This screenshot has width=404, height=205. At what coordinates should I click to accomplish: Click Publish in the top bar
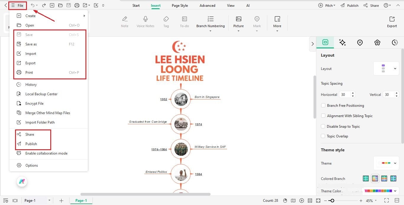pyautogui.click(x=349, y=6)
